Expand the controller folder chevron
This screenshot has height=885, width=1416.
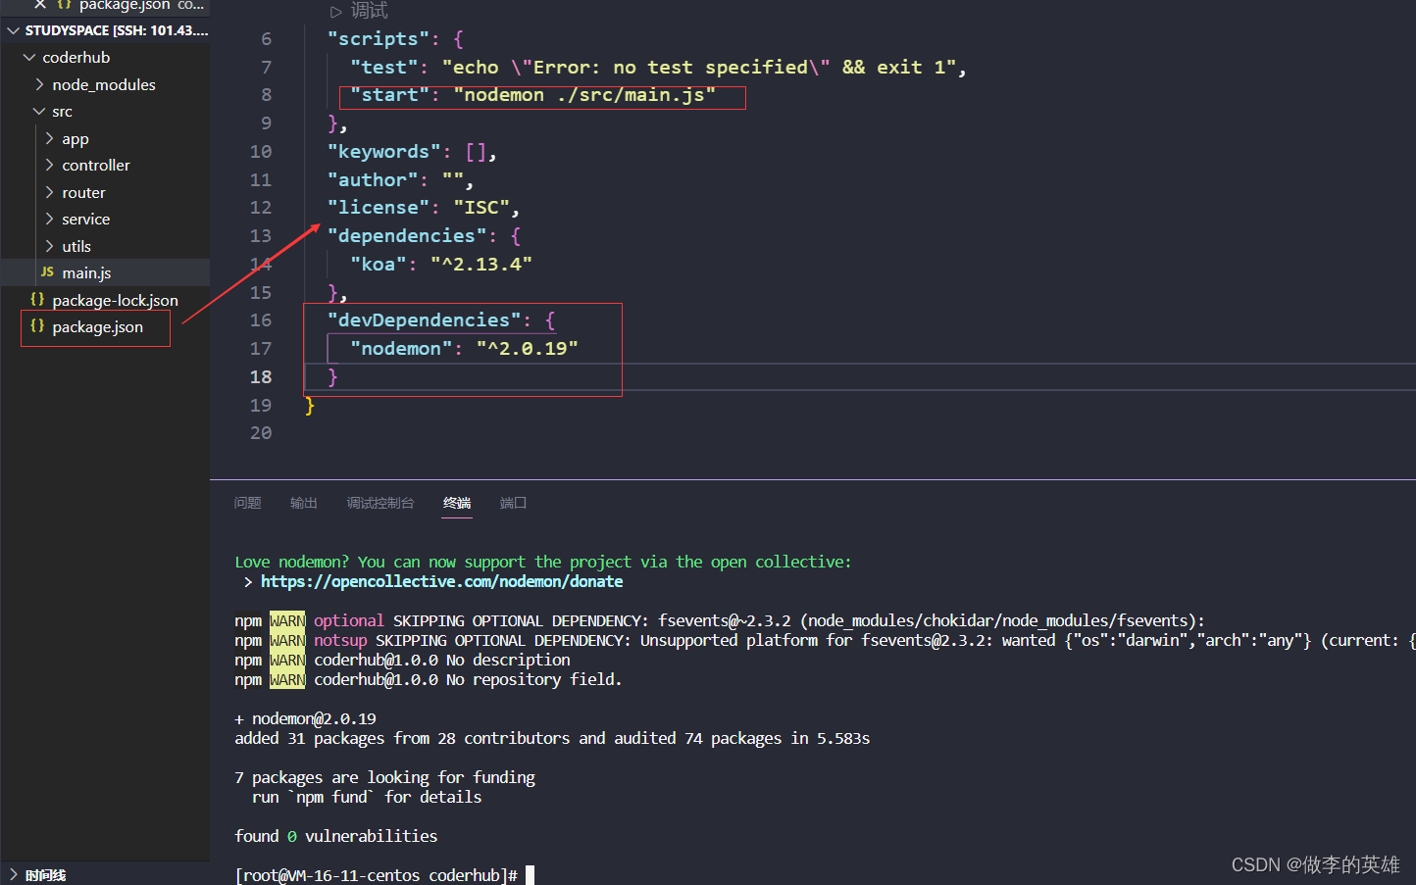pos(49,165)
